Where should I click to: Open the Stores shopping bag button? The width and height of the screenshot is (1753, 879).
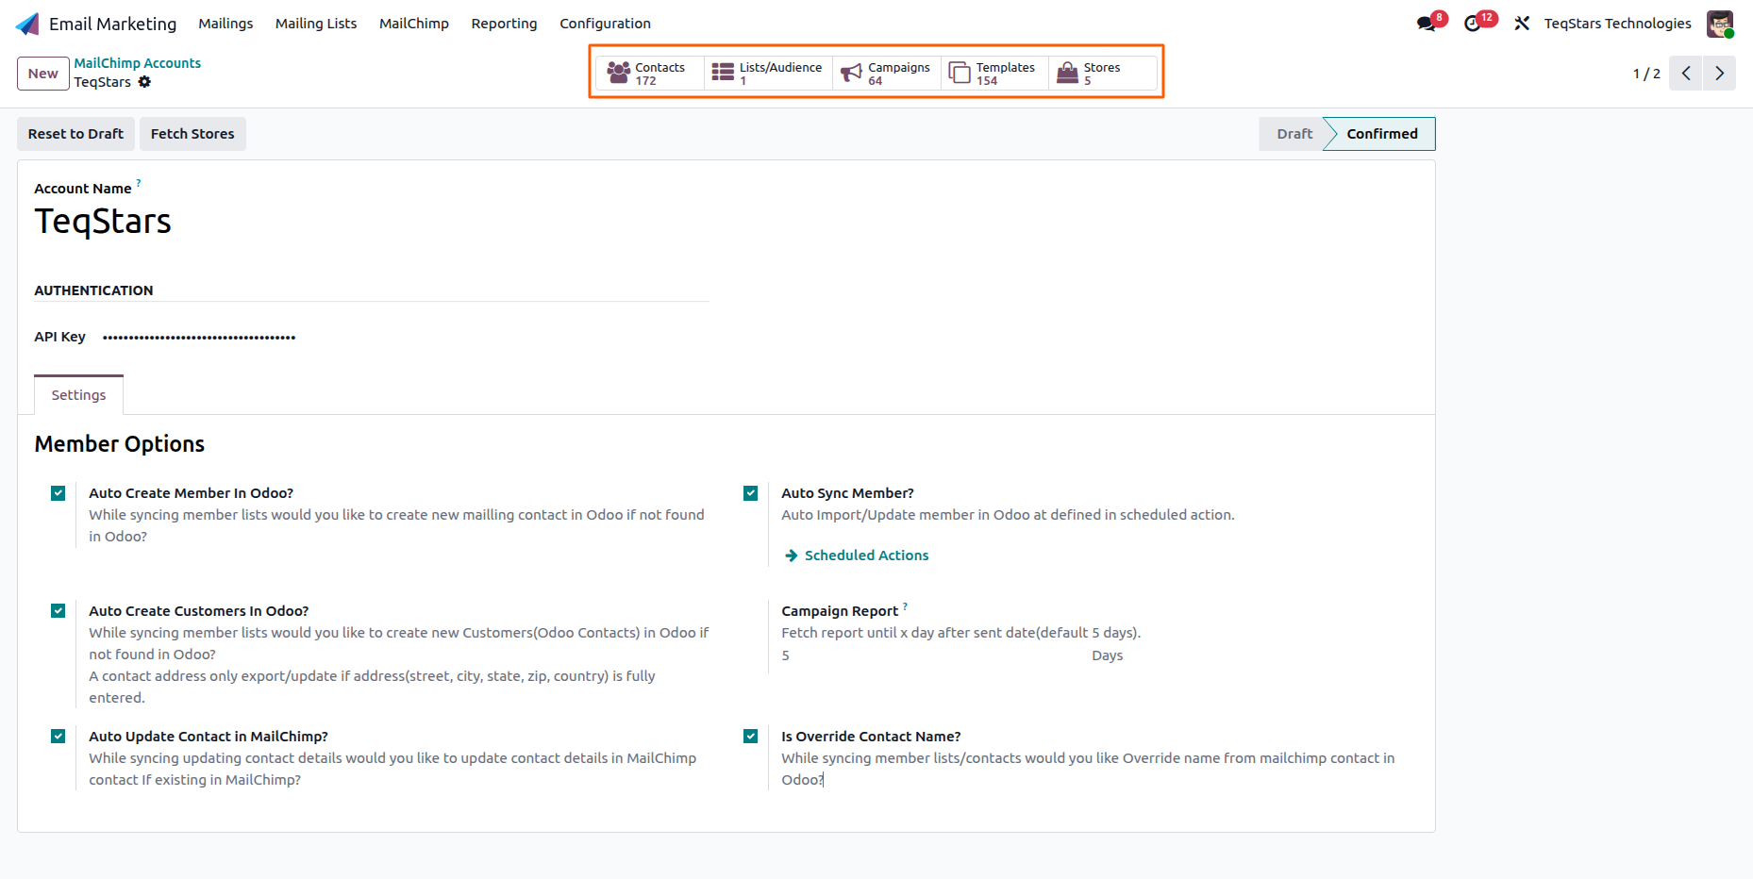(x=1102, y=73)
